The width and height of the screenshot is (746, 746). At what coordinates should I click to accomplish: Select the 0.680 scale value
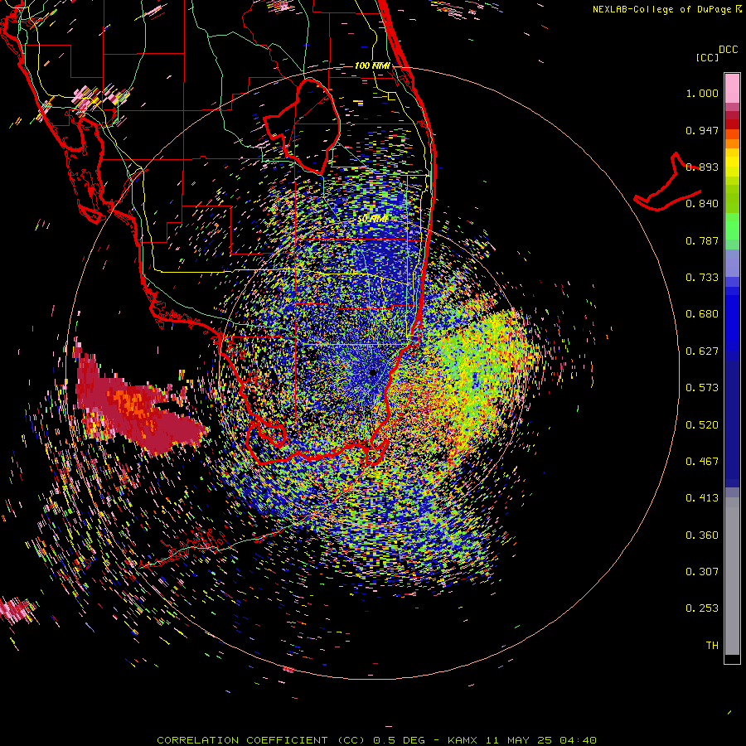pos(702,314)
